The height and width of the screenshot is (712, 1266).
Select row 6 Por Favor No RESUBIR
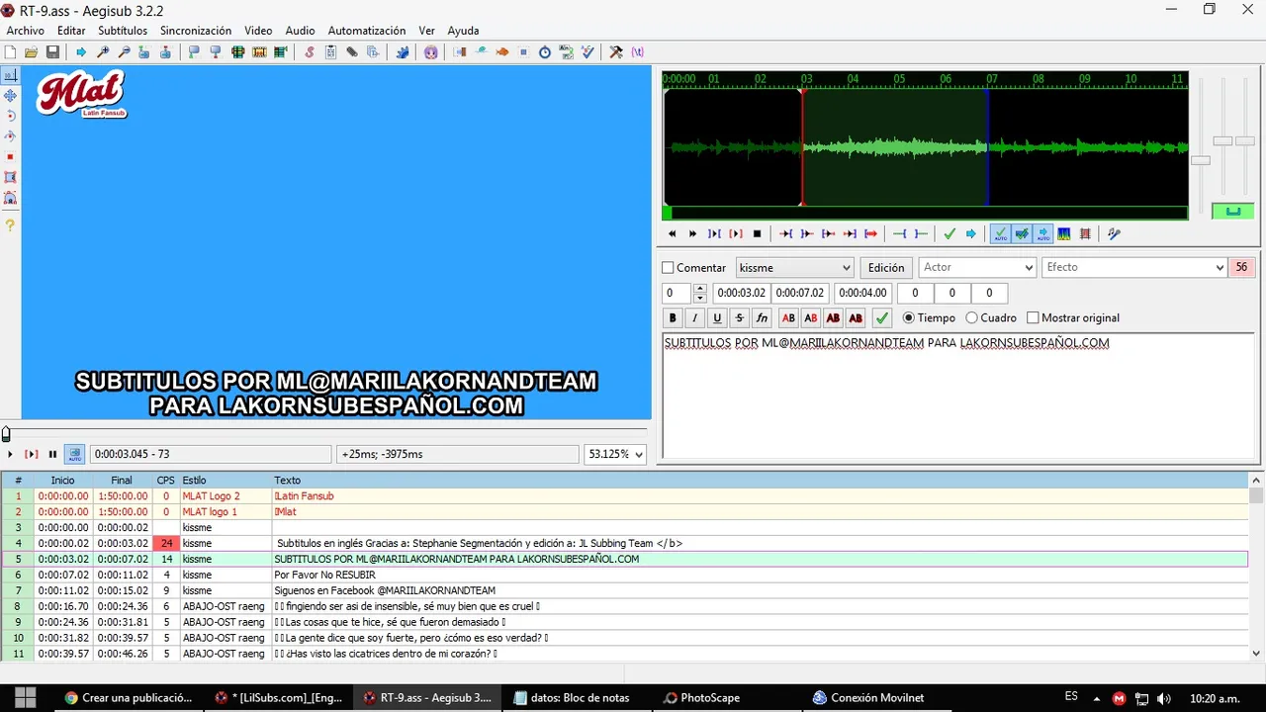click(x=625, y=575)
